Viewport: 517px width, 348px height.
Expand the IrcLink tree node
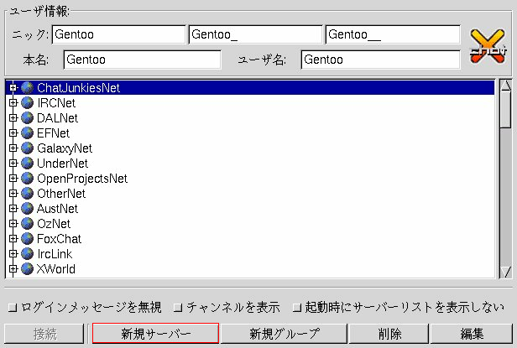click(x=13, y=254)
